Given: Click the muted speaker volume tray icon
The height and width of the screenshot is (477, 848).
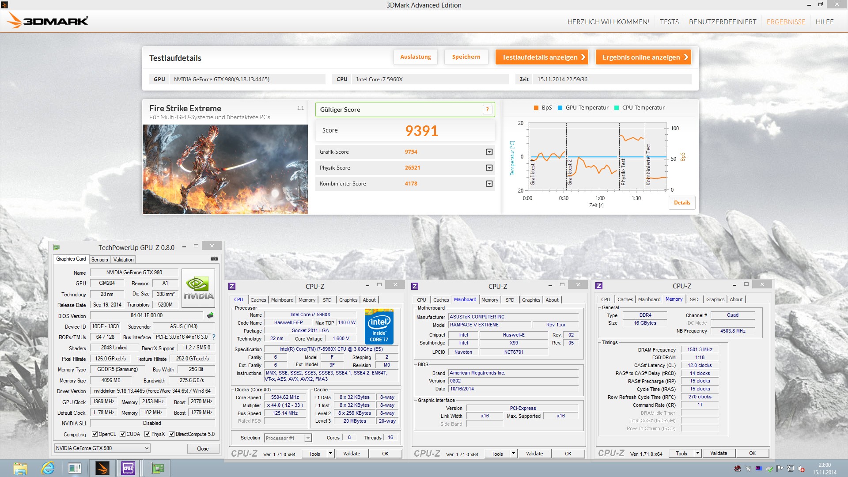Looking at the screenshot, I should pyautogui.click(x=801, y=469).
